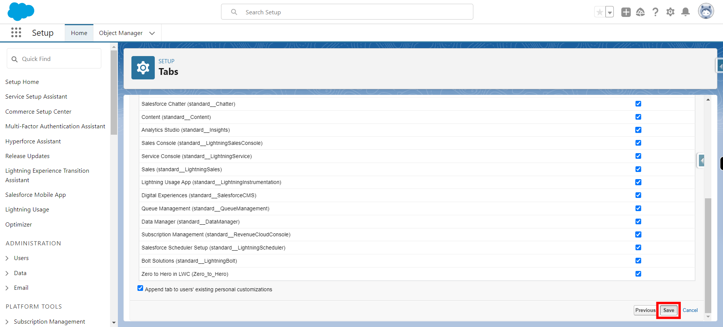The image size is (723, 327).
Task: Click the PLATFORM TOOLS section heading
Action: pyautogui.click(x=34, y=307)
